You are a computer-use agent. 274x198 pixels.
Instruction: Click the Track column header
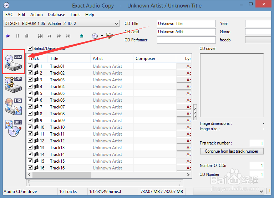tap(37, 59)
